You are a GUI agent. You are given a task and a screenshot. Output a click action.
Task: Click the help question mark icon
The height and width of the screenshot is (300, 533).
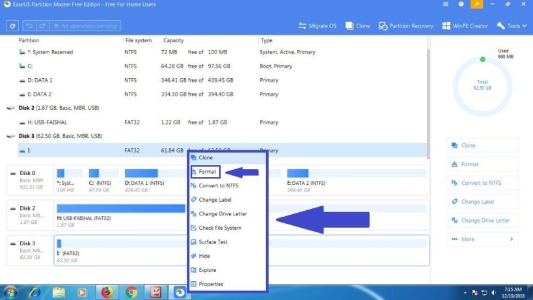(x=461, y=4)
